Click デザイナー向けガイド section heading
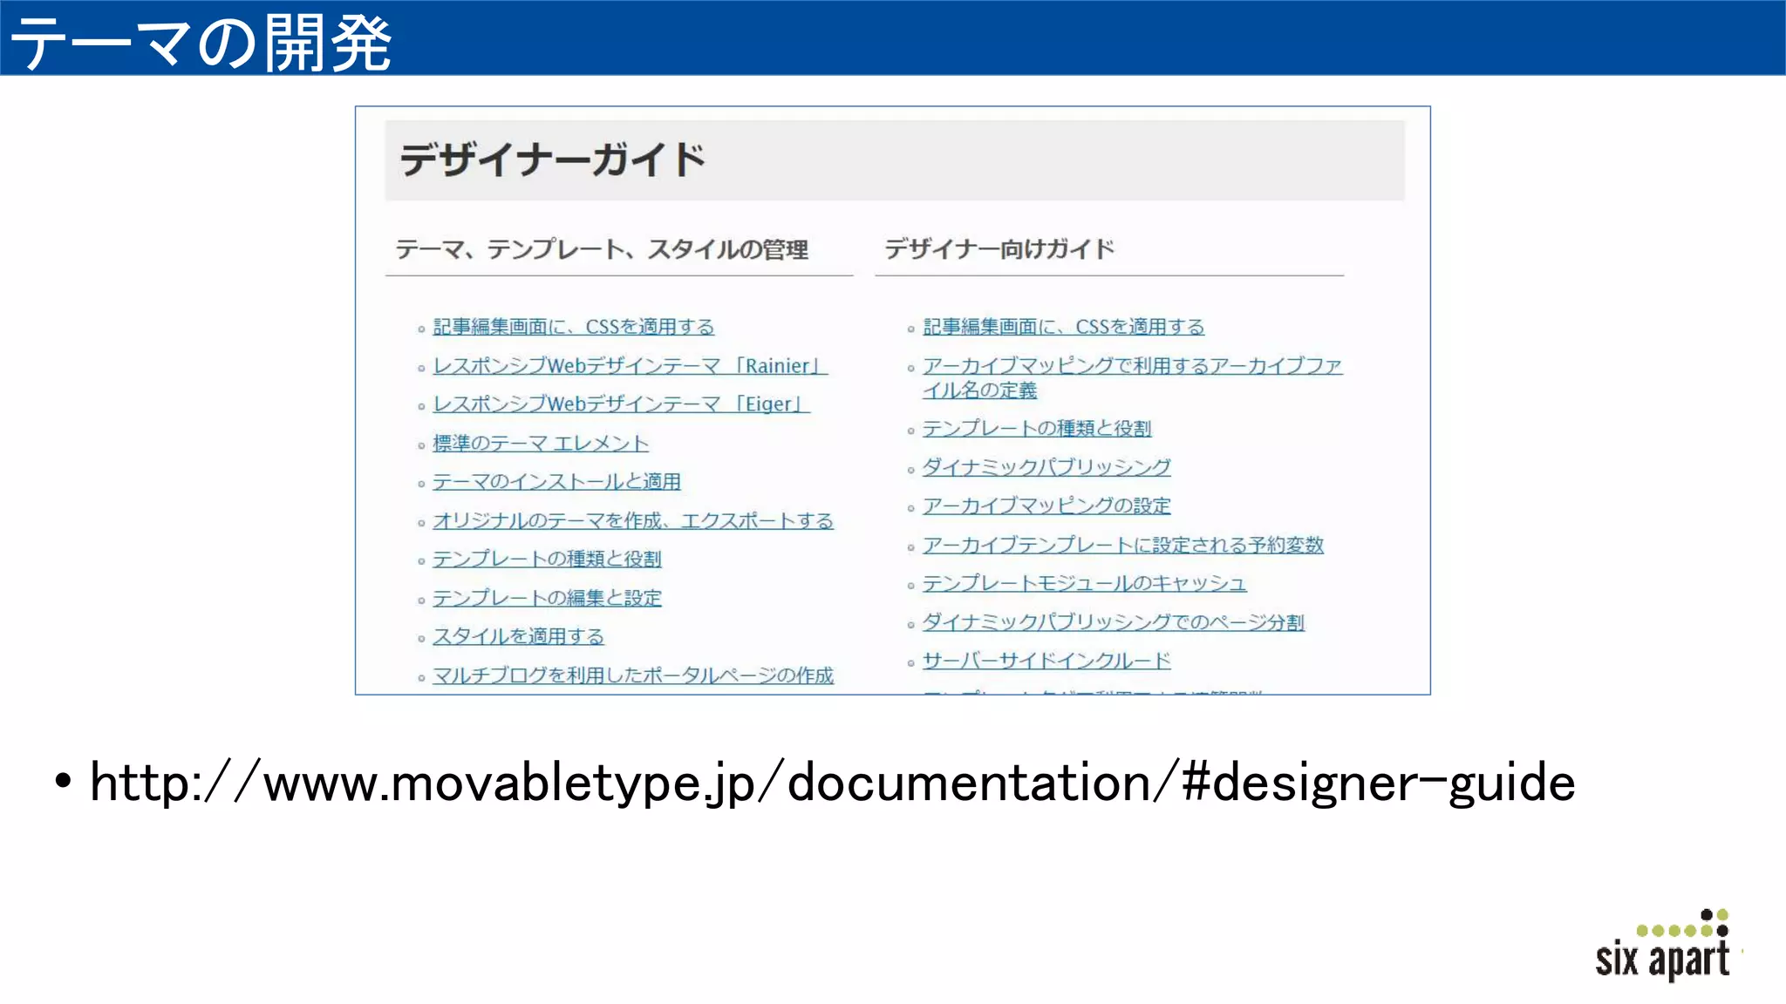The width and height of the screenshot is (1786, 1004). tap(999, 249)
